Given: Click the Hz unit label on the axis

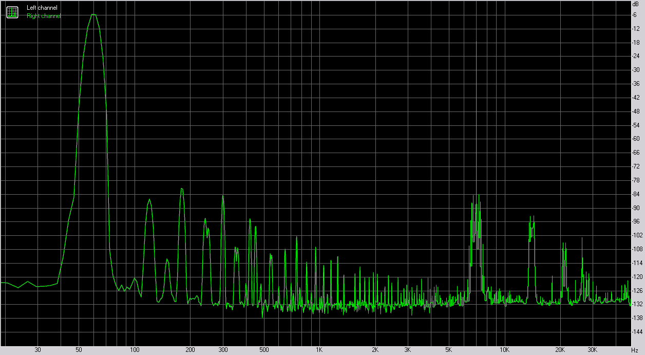Looking at the screenshot, I should [x=635, y=350].
